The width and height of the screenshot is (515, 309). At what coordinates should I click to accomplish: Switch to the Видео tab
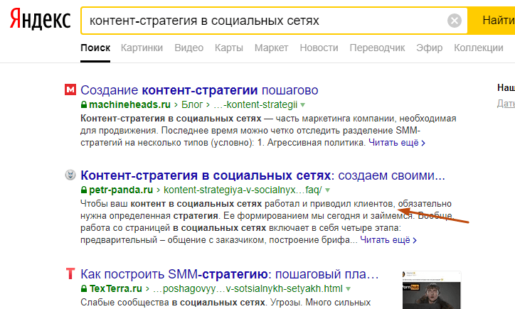coord(189,48)
